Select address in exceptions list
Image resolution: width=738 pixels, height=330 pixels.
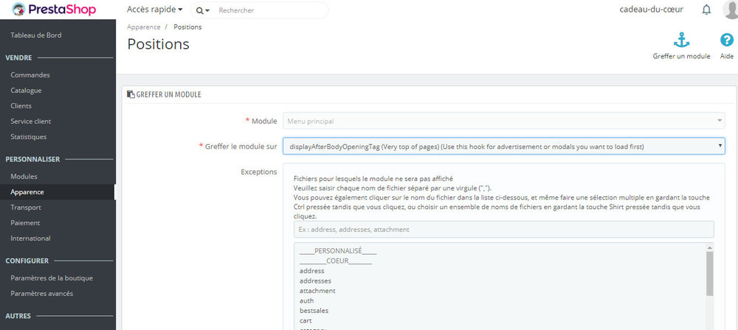(x=311, y=271)
